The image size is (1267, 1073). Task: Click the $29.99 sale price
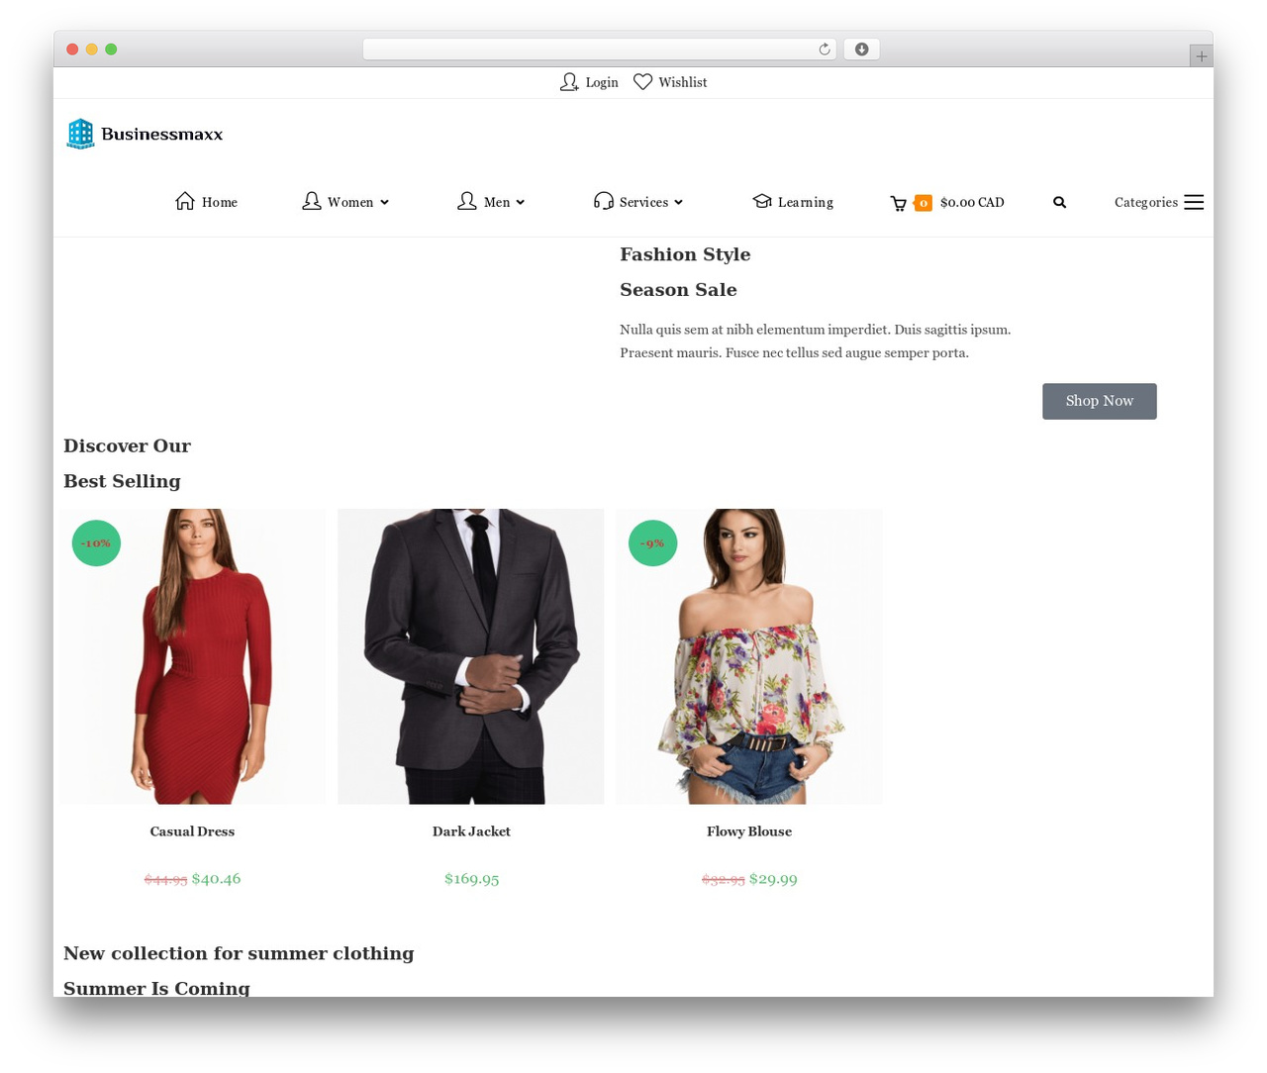pos(773,878)
